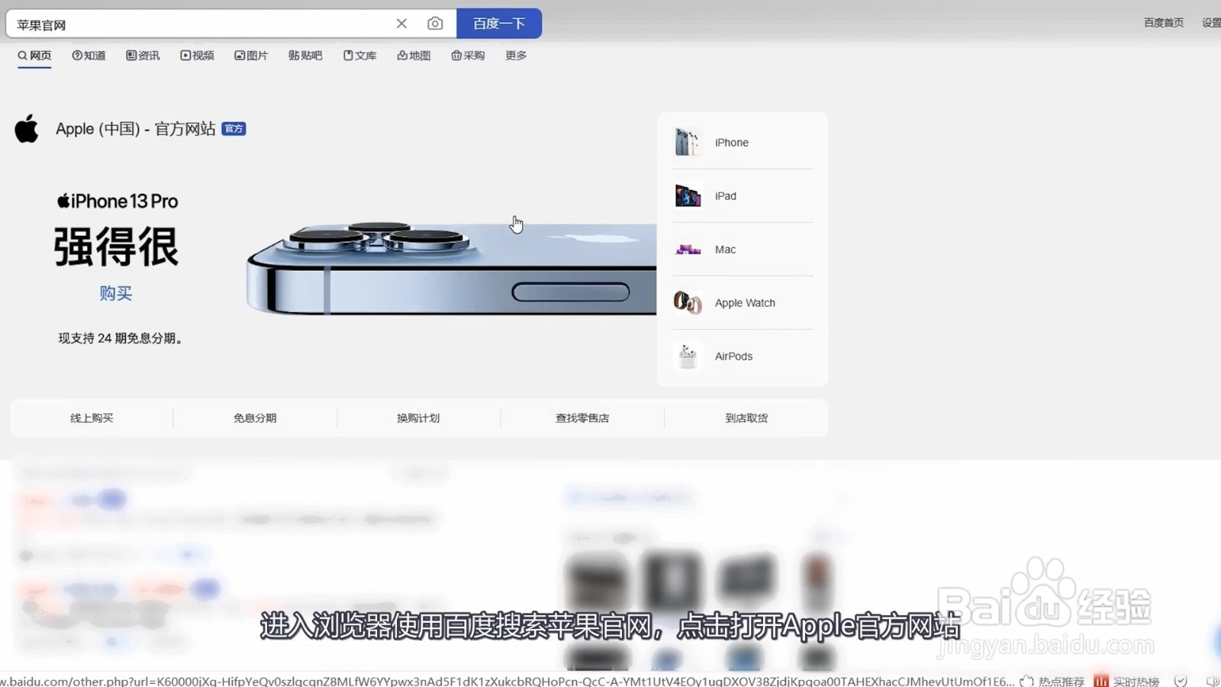Screen dimensions: 1221x687
Task: Select the 网页 tab
Action: [34, 56]
